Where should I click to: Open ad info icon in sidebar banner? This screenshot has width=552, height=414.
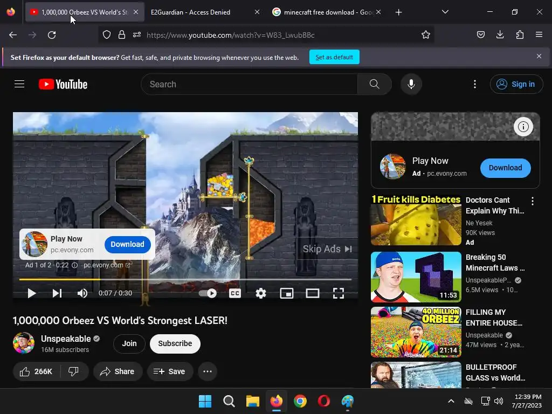(523, 127)
